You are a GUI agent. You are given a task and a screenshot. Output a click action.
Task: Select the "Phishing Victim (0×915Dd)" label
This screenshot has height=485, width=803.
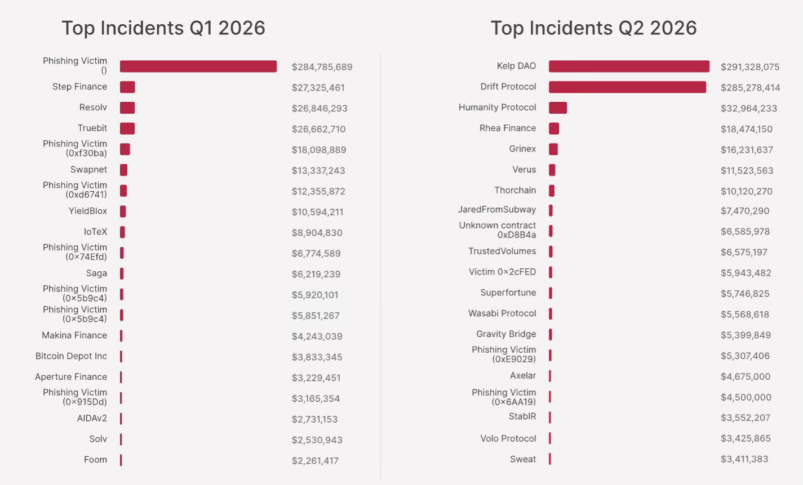[75, 397]
